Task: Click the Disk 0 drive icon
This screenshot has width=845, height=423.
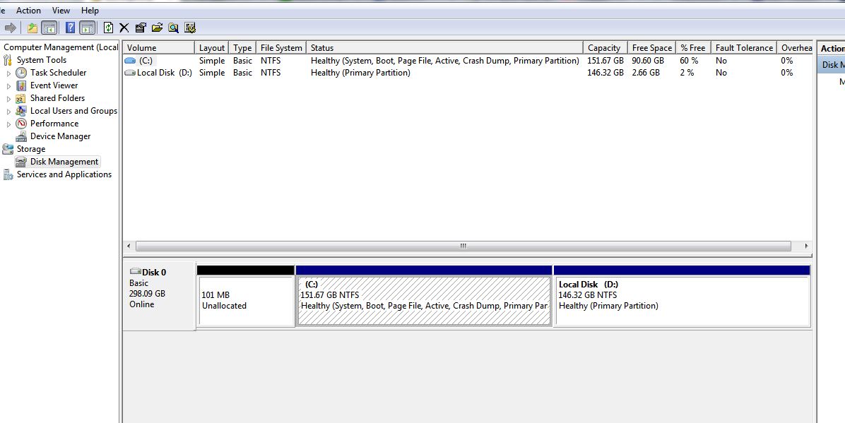Action: [x=135, y=272]
